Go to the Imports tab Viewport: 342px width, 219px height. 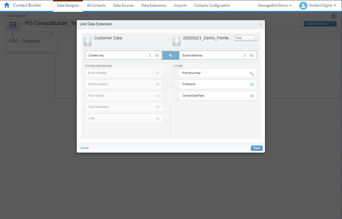180,5
